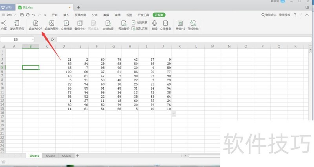Switch to the Sheet3 tab
Viewport: 314px width, 167px height.
pyautogui.click(x=66, y=156)
